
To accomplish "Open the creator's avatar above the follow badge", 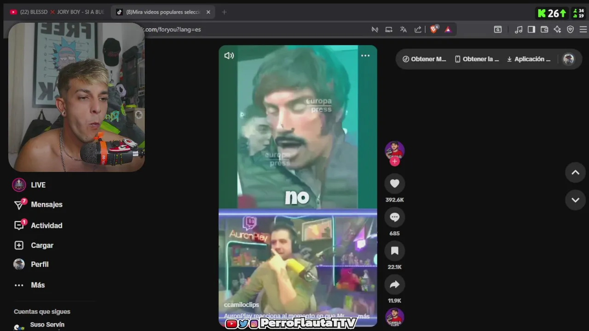I will [x=395, y=150].
